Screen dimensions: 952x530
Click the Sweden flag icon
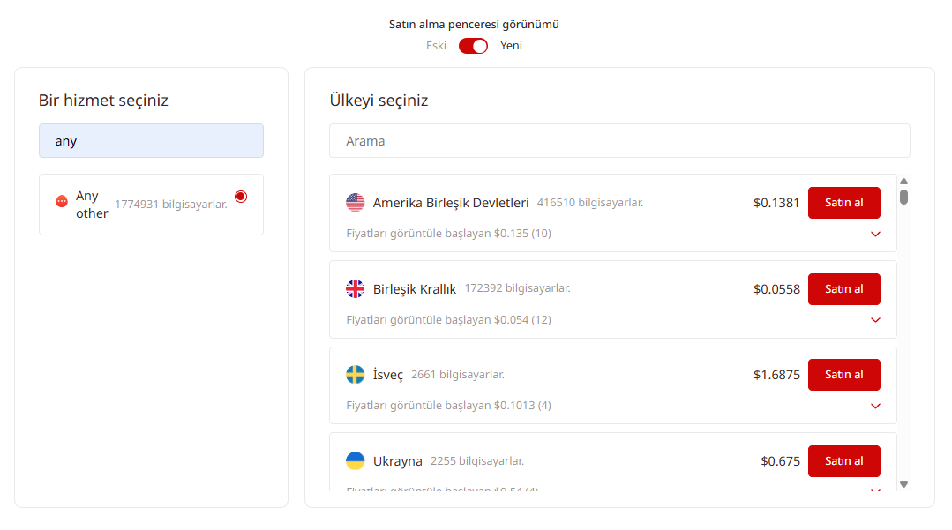point(356,375)
